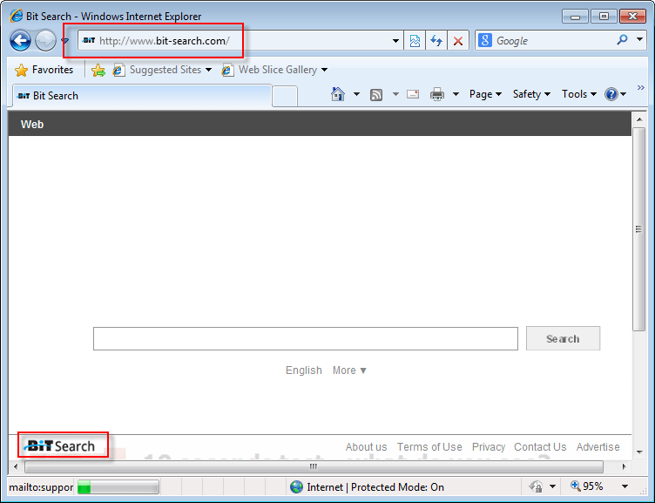This screenshot has width=655, height=503.
Task: Click the Internet Explorer title bar icon
Action: tap(17, 17)
